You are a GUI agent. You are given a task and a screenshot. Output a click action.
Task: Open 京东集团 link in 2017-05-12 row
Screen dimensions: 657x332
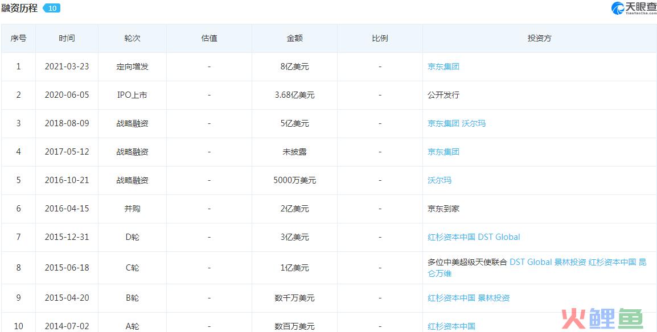(x=444, y=152)
